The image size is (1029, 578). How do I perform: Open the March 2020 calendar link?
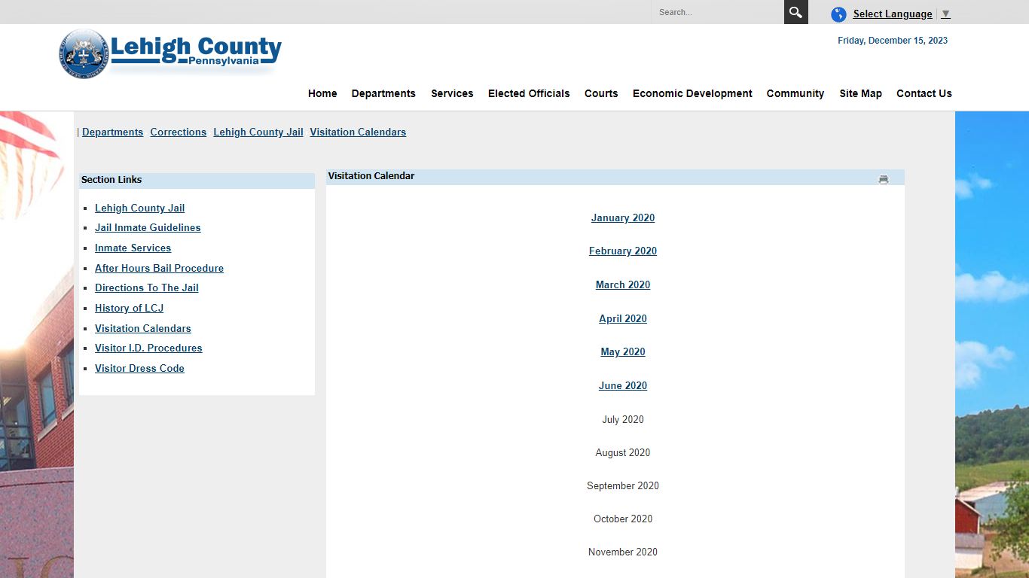623,284
